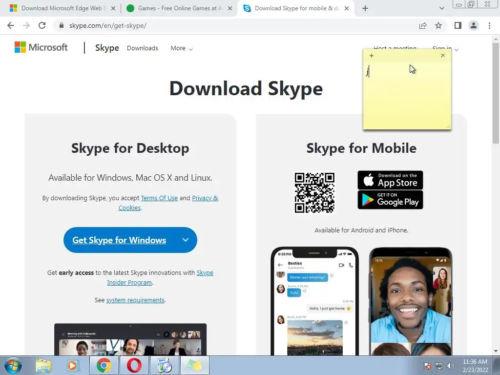Click the share page icon in address bar
The height and width of the screenshot is (375, 500).
click(423, 25)
